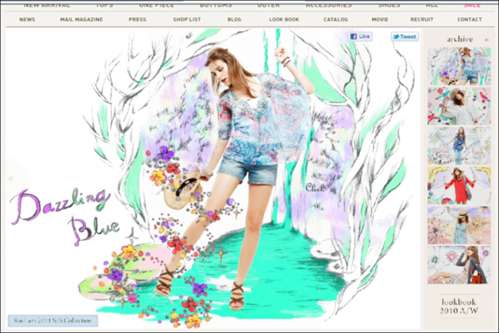Select the archive thumbnail with red birds

pyautogui.click(x=459, y=106)
